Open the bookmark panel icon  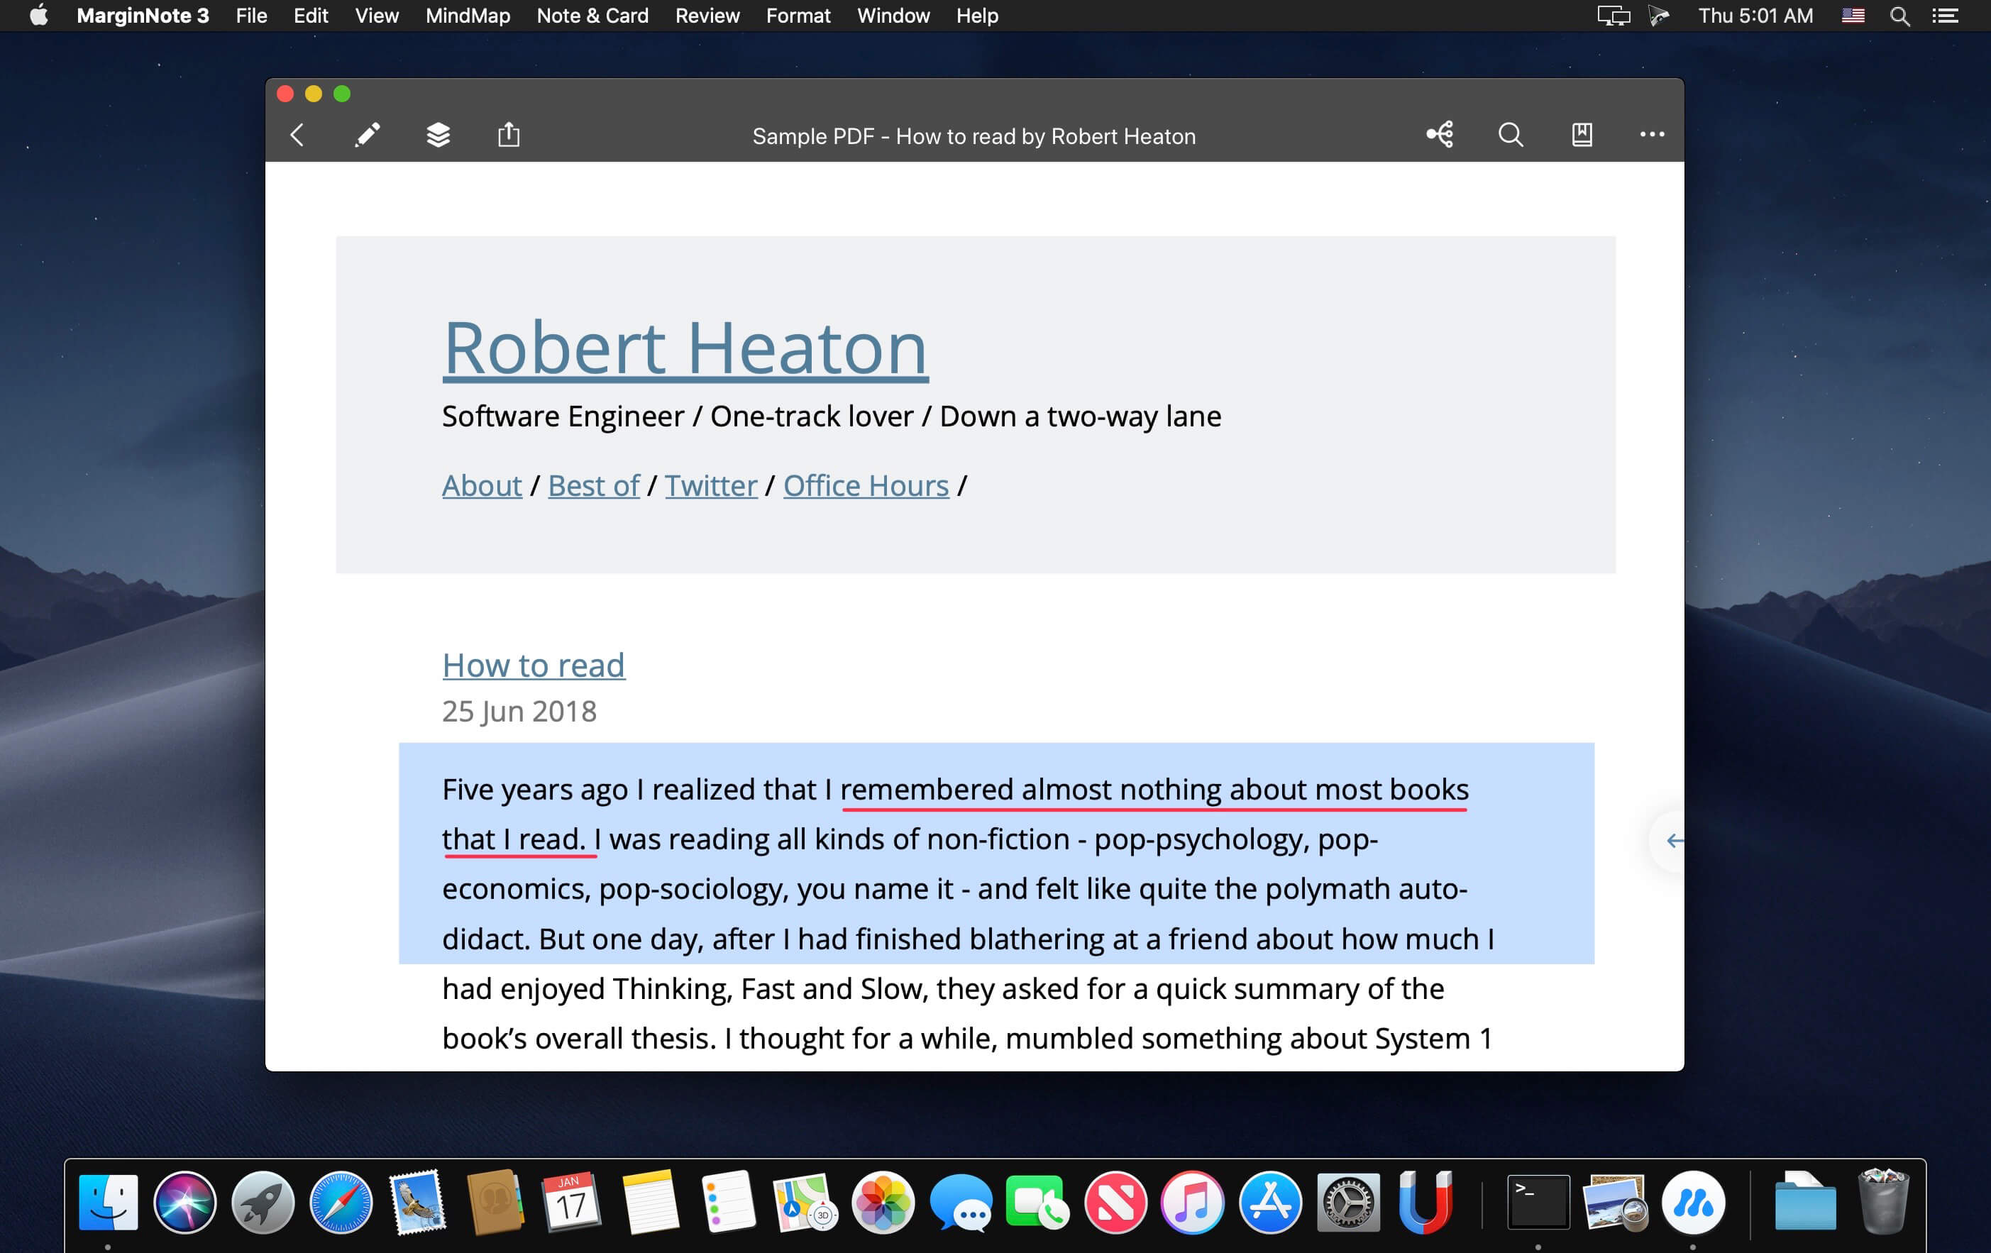pyautogui.click(x=1581, y=135)
